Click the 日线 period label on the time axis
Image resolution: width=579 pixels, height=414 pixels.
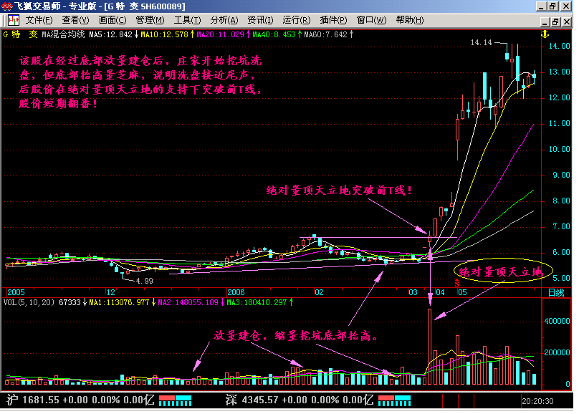click(x=556, y=293)
